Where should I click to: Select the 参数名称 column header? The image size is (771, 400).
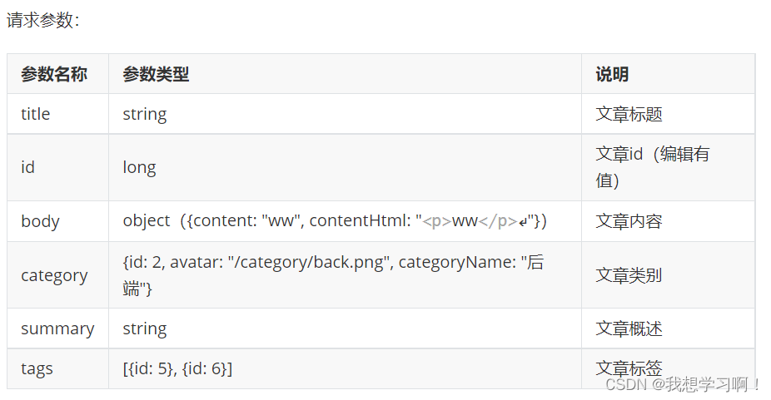(x=54, y=74)
